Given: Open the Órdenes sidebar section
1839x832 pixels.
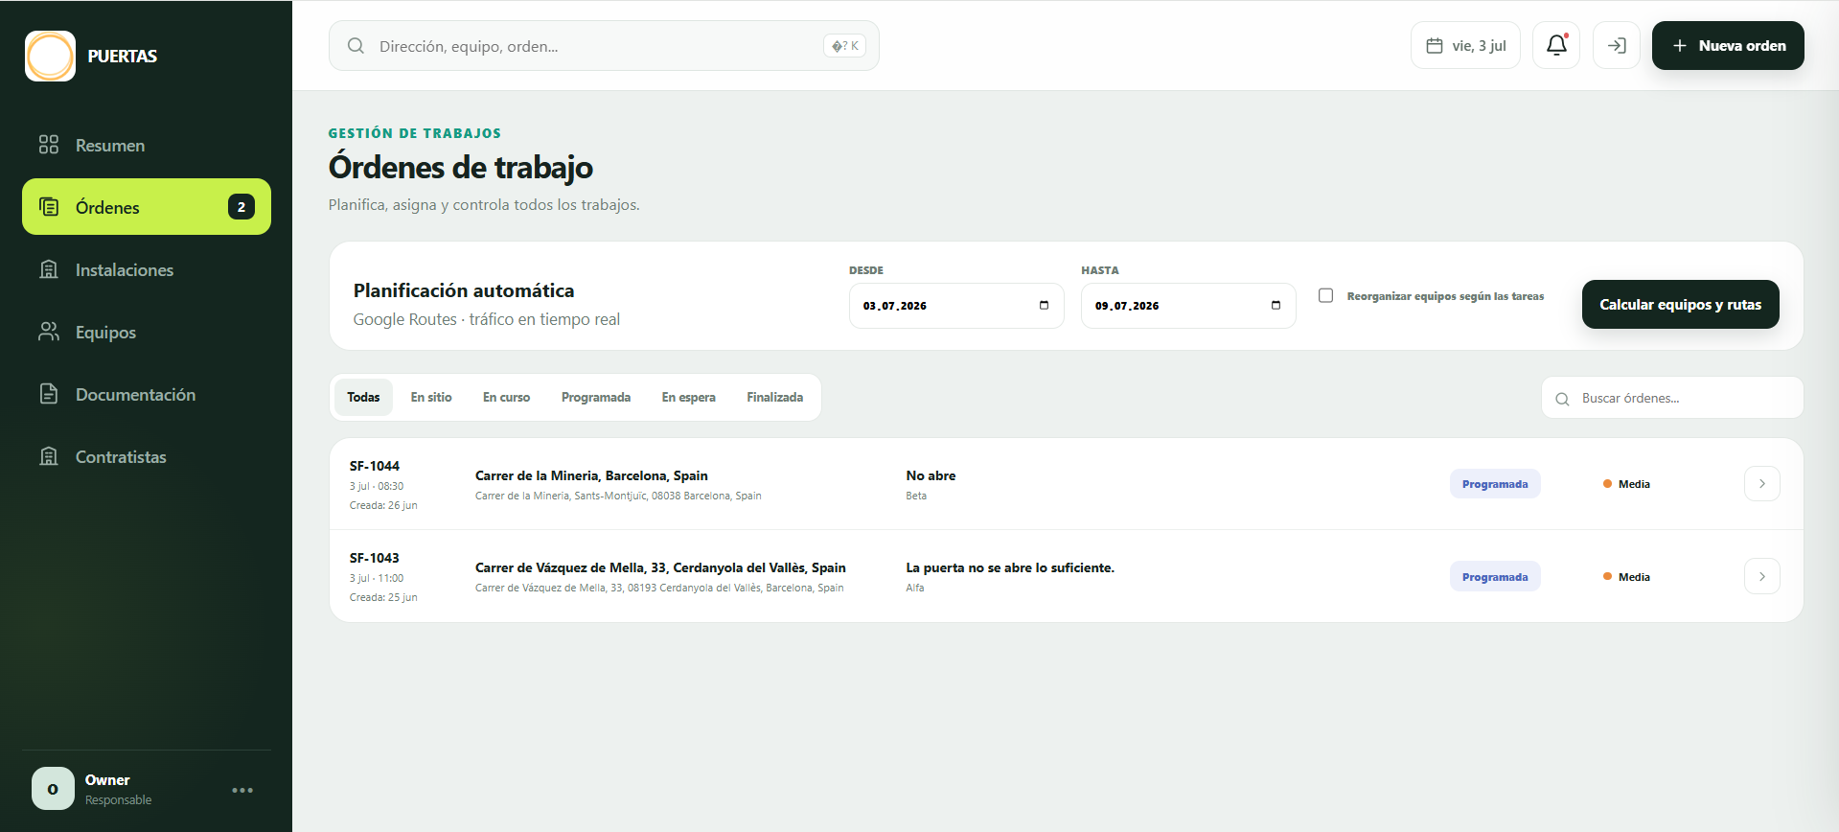Looking at the screenshot, I should [147, 207].
